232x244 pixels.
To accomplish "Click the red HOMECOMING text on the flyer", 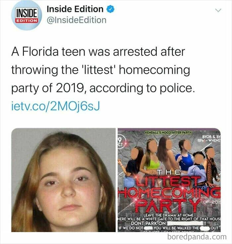I will [x=169, y=192].
